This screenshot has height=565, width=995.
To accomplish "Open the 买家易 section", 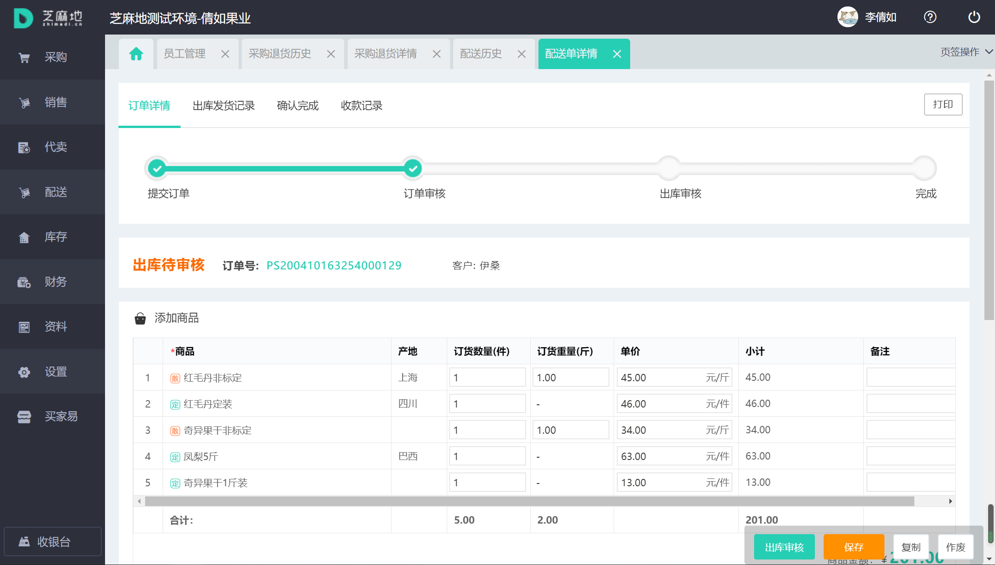I will 53,416.
